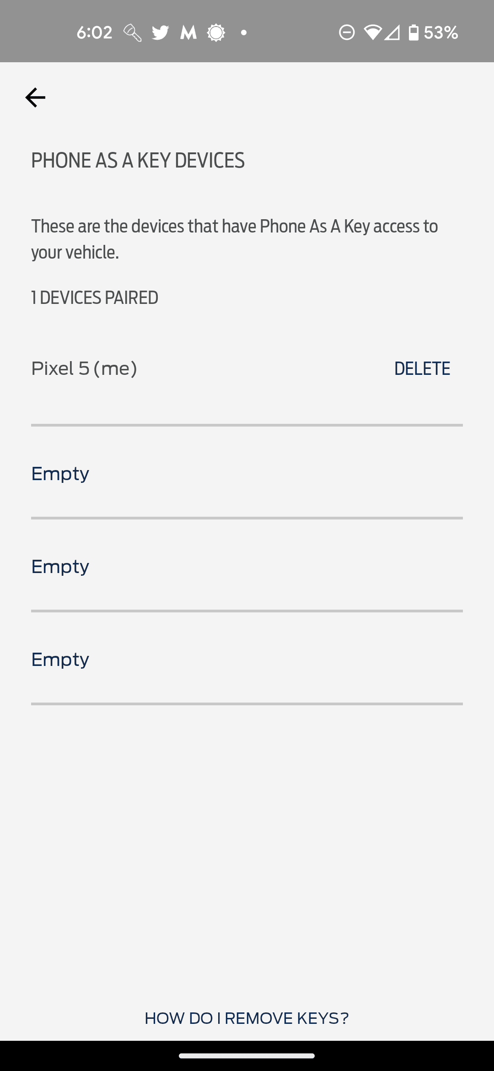Tap the Wi-Fi status icon
This screenshot has width=494, height=1071.
tap(372, 32)
